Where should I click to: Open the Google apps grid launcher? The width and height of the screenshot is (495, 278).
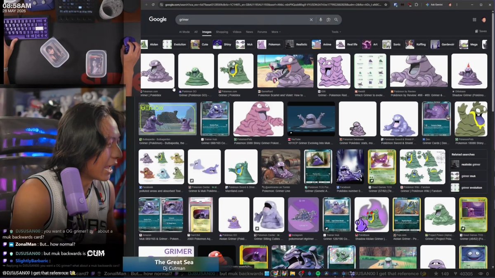tap(474, 20)
